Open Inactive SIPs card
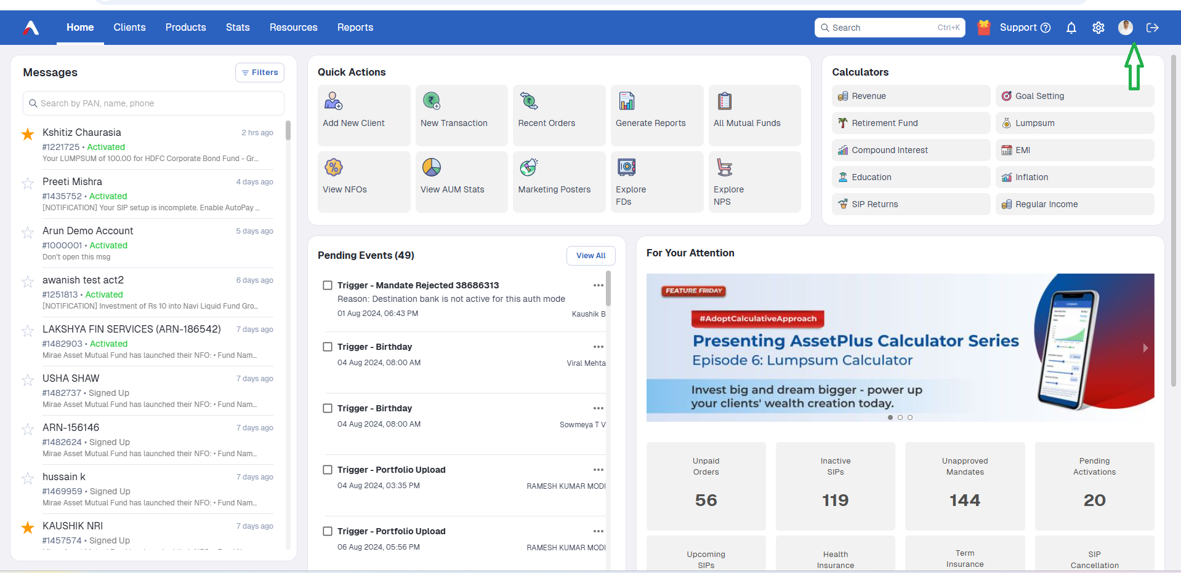1181x573 pixels. [x=835, y=486]
